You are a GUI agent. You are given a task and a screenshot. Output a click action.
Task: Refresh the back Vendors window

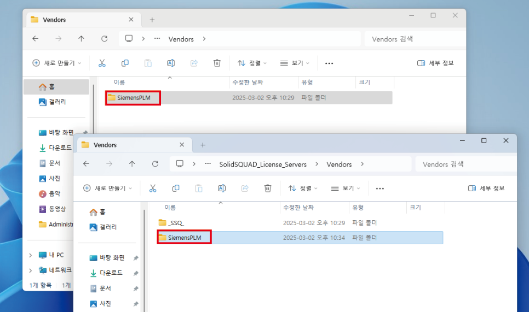[105, 39]
